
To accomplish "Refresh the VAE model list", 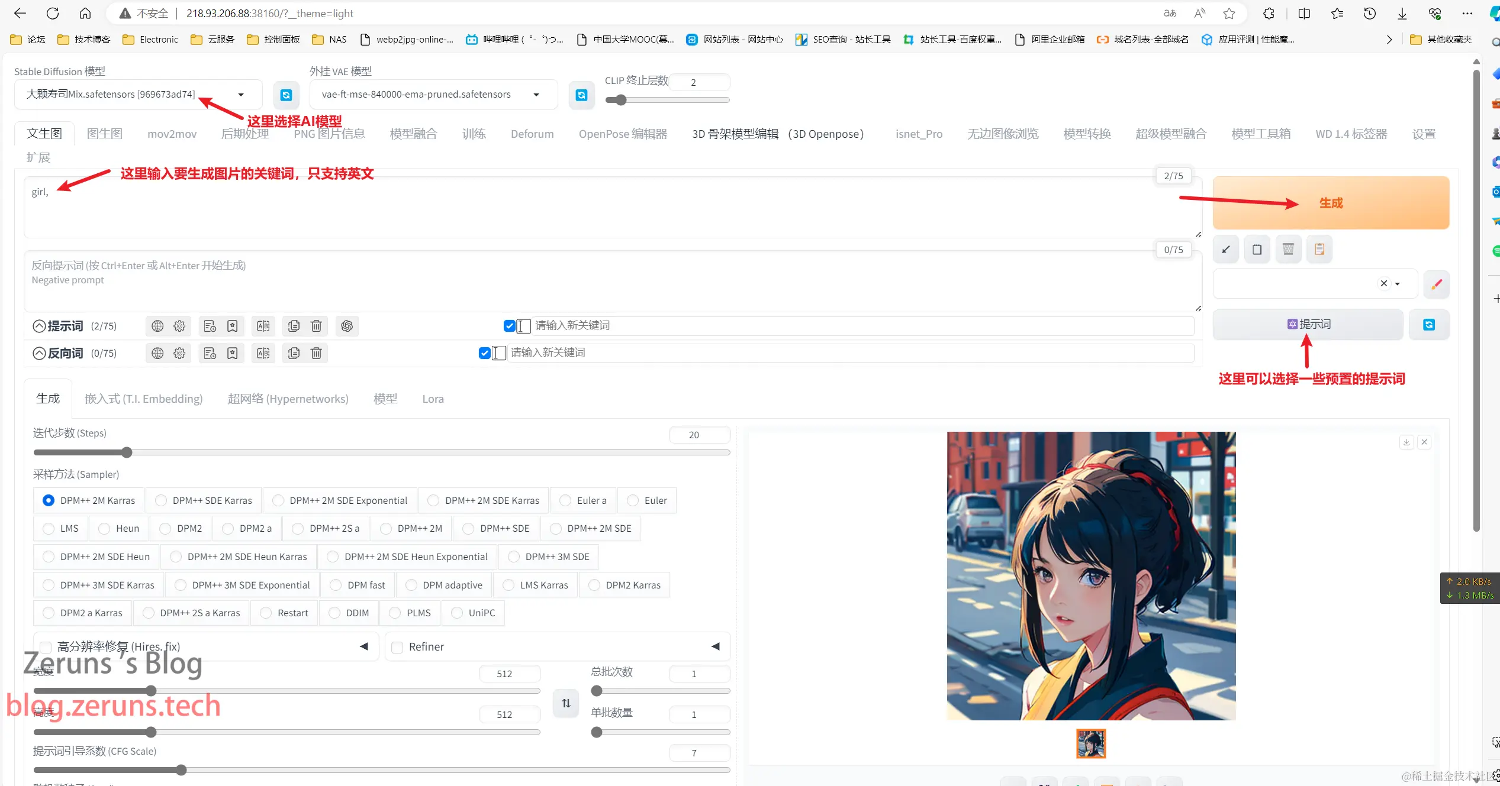I will click(x=581, y=95).
